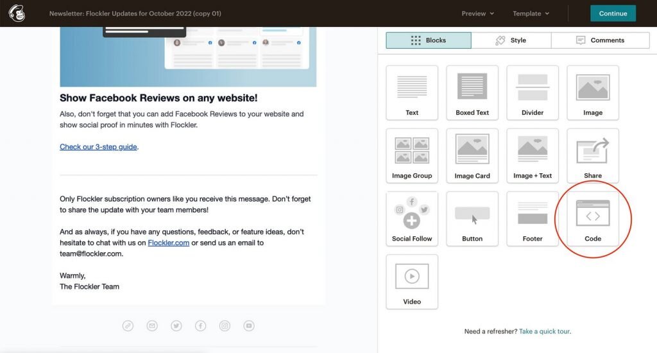This screenshot has height=353, width=657.
Task: Select the Code block
Action: click(593, 218)
